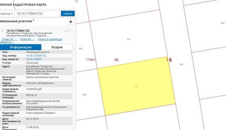Click the address value starting Республика Татарстан
Screen dimensions: 226x130
(45, 70)
